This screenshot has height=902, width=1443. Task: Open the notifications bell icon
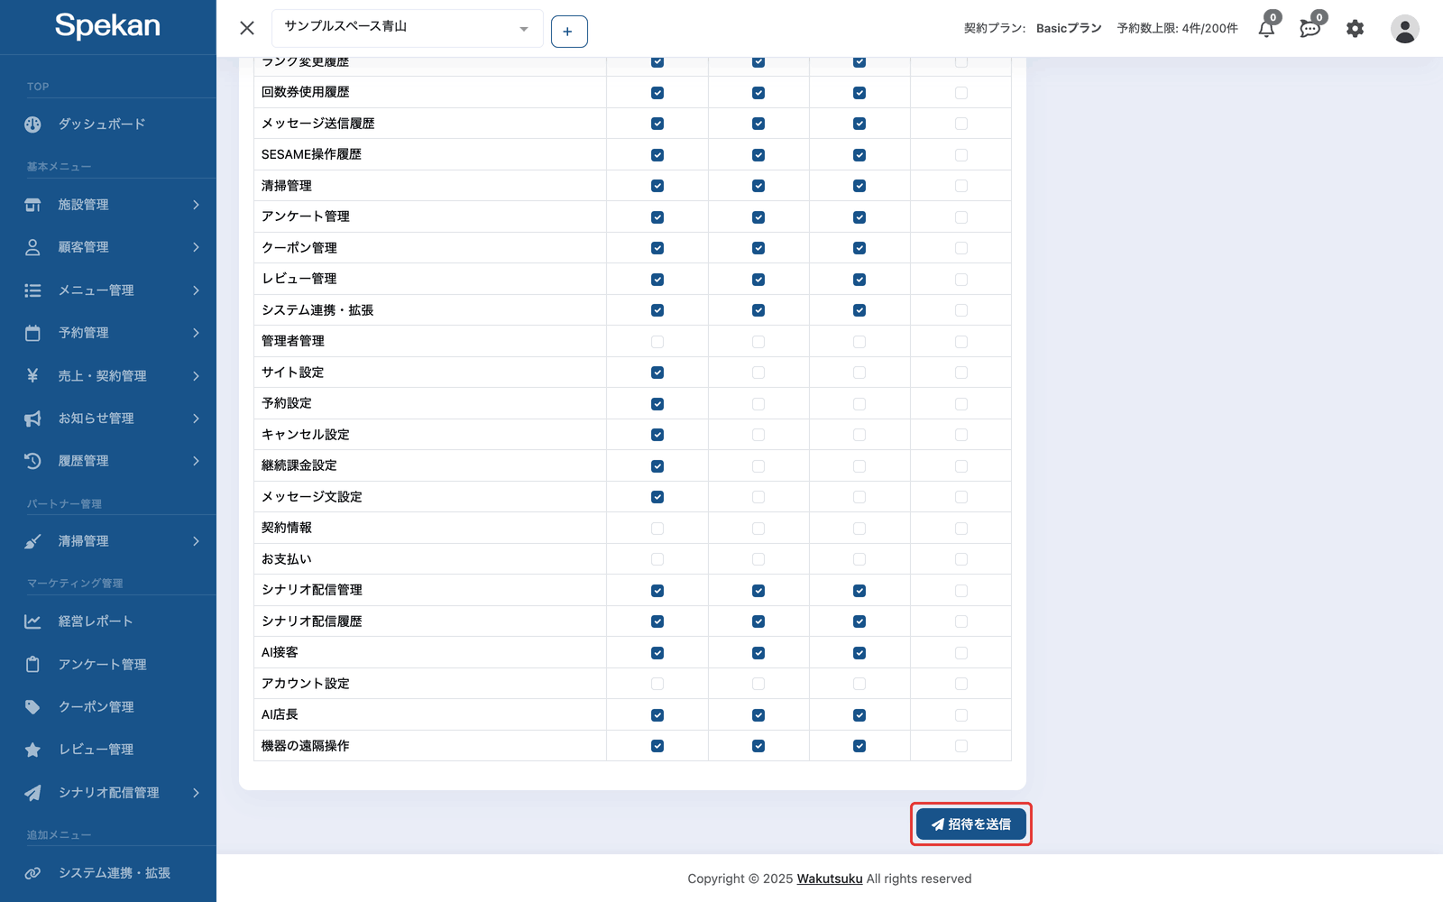coord(1266,28)
